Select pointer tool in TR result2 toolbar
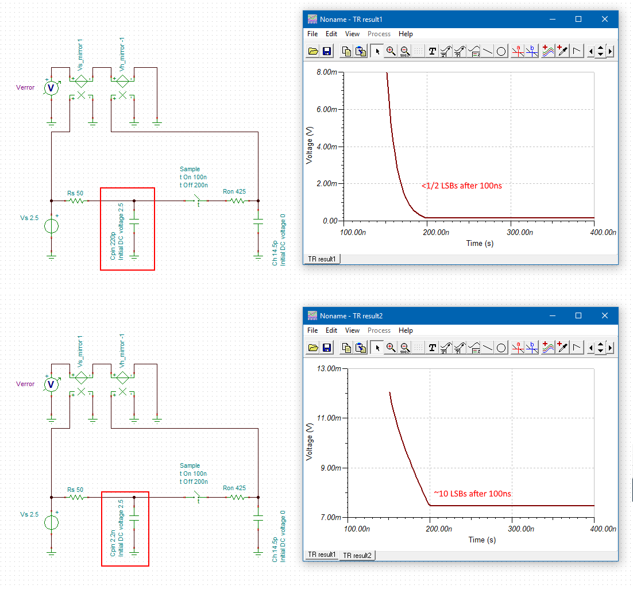633x589 pixels. tap(377, 348)
